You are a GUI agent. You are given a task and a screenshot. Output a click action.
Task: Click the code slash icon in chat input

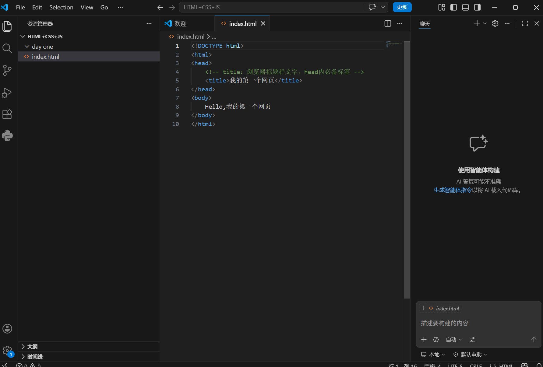(x=436, y=340)
